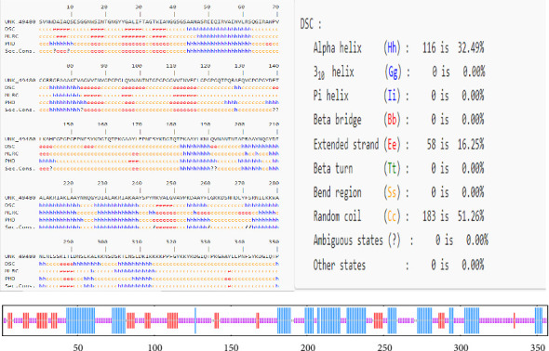Click the single thin blue line between 100 and 150
Image resolution: width=549 pixels, height=351 pixels.
[195, 320]
